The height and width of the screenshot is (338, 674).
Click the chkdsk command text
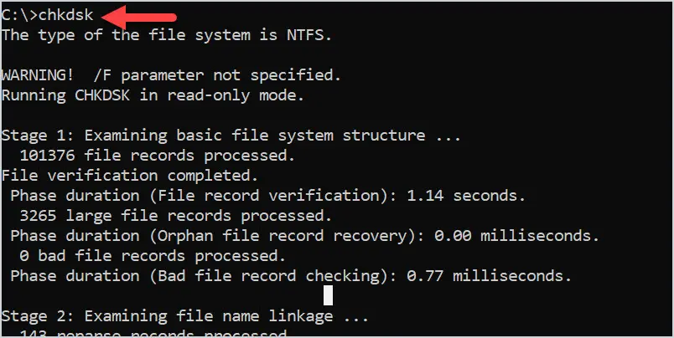point(65,15)
